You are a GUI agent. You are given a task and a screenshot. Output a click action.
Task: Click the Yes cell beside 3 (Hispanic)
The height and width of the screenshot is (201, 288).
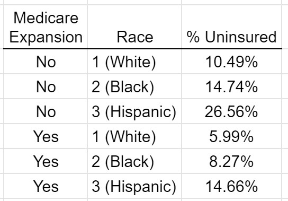[46, 186]
